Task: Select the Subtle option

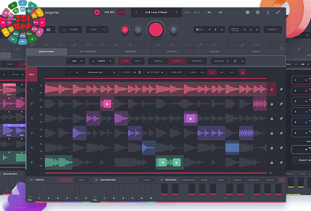Action: click(158, 61)
